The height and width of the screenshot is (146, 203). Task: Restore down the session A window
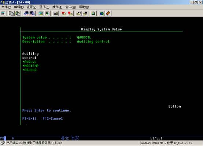coord(196,2)
